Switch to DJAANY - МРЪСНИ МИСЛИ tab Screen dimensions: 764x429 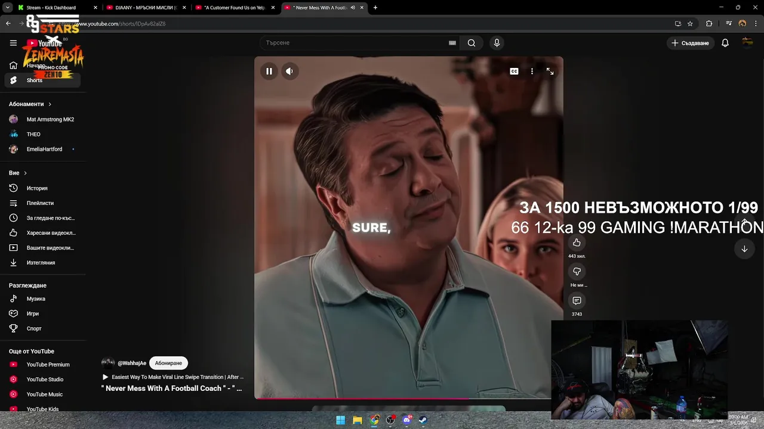(146, 8)
